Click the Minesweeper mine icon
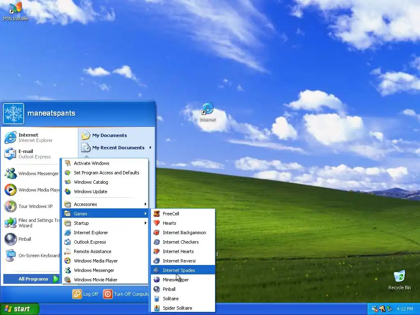Screen dimensions: 420x315 (x=157, y=280)
